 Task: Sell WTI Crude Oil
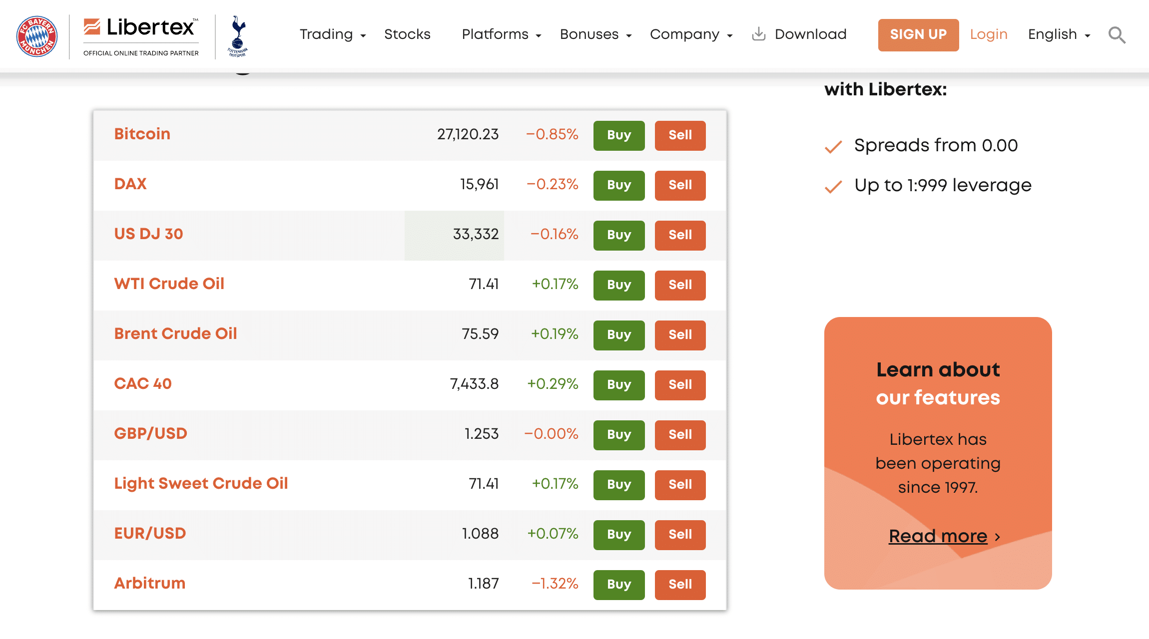[x=680, y=285]
